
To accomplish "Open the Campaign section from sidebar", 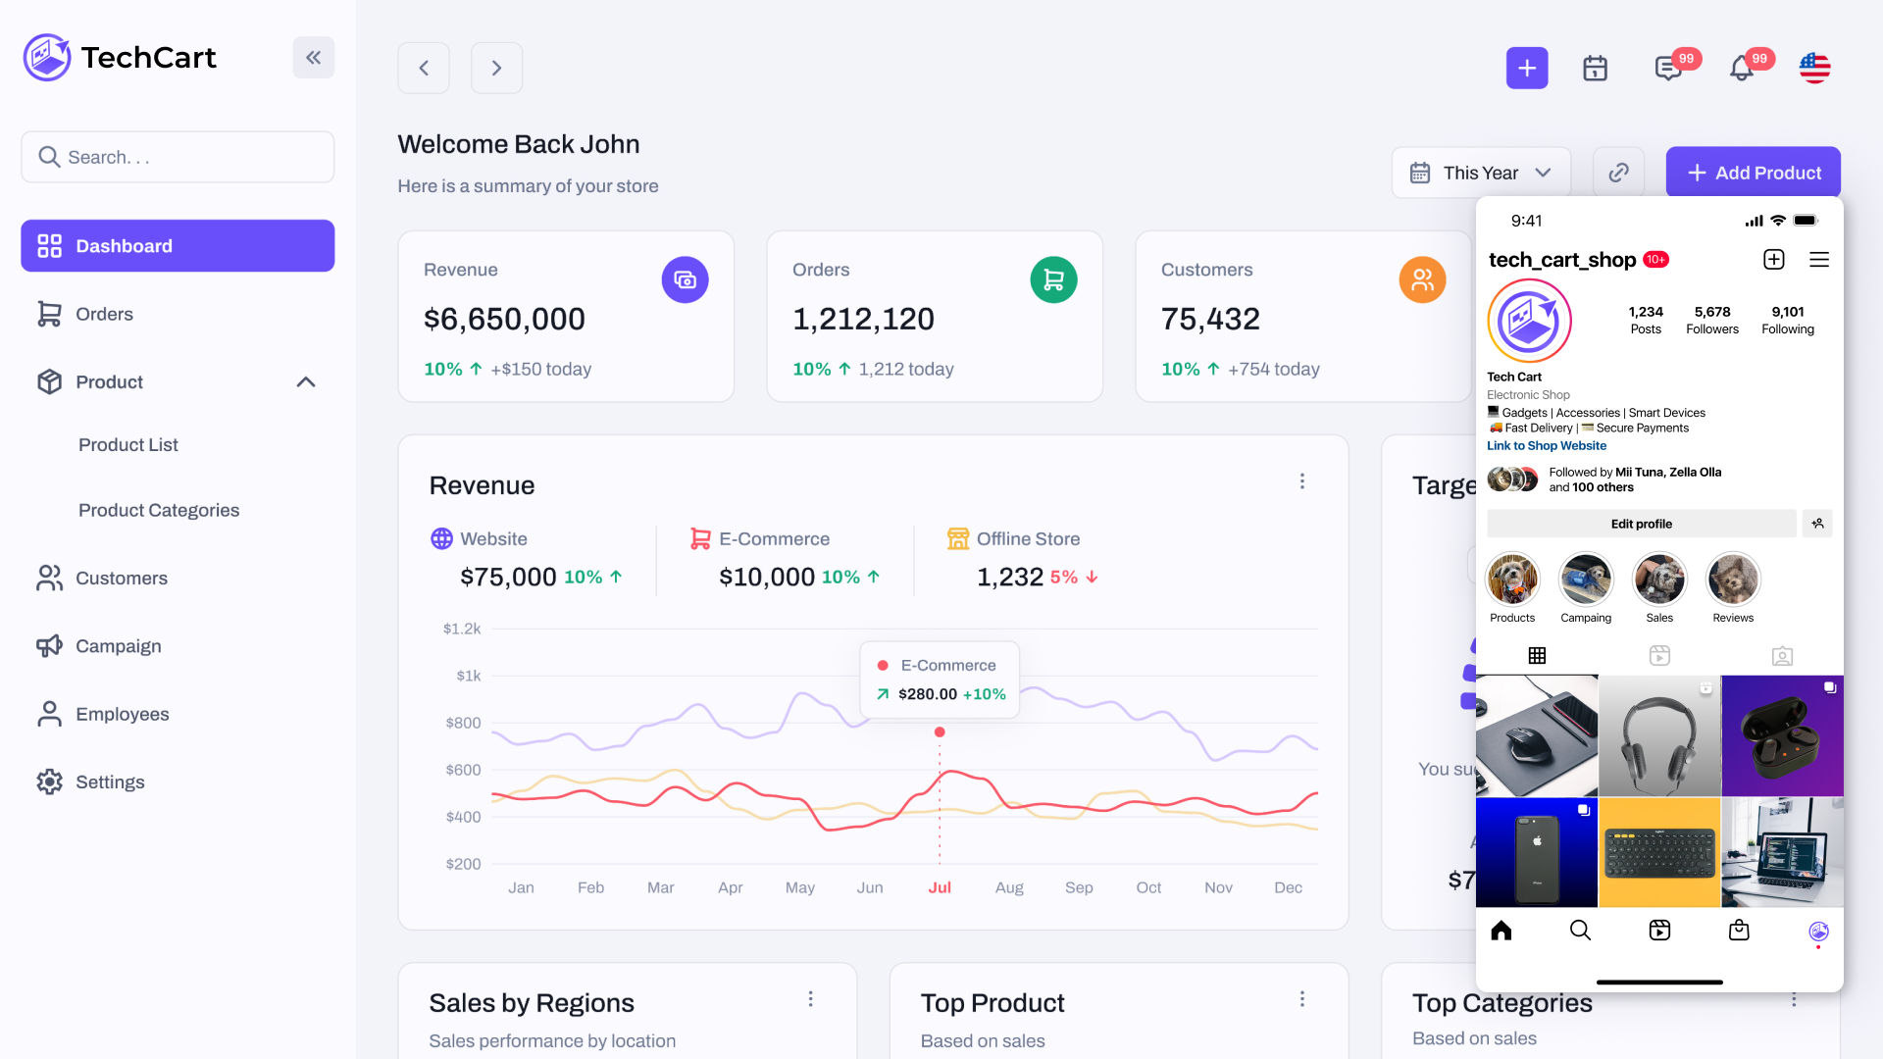I will coord(119,645).
